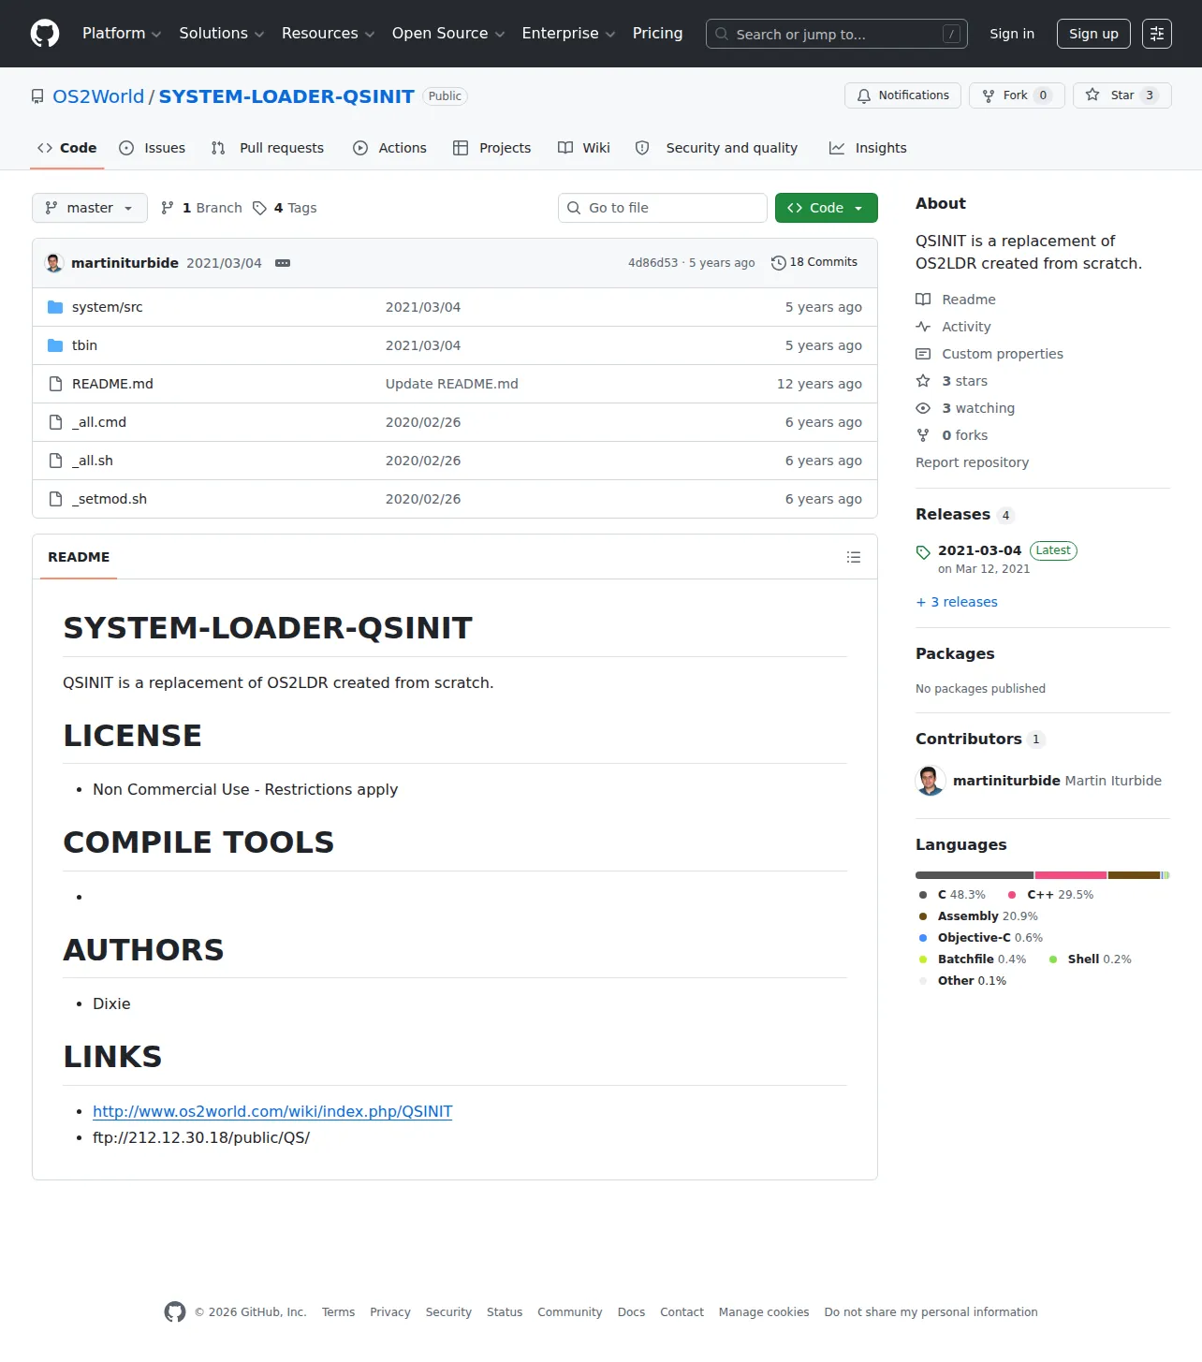Click the fork icon beside 0 forks
This screenshot has height=1362, width=1202.
(923, 435)
